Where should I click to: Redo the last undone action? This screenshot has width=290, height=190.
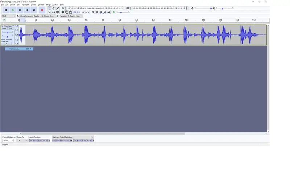[x=88, y=12]
